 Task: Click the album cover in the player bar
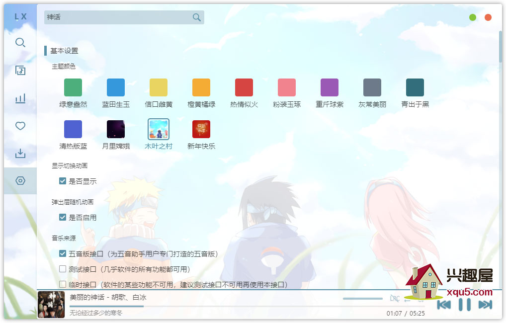coord(51,305)
